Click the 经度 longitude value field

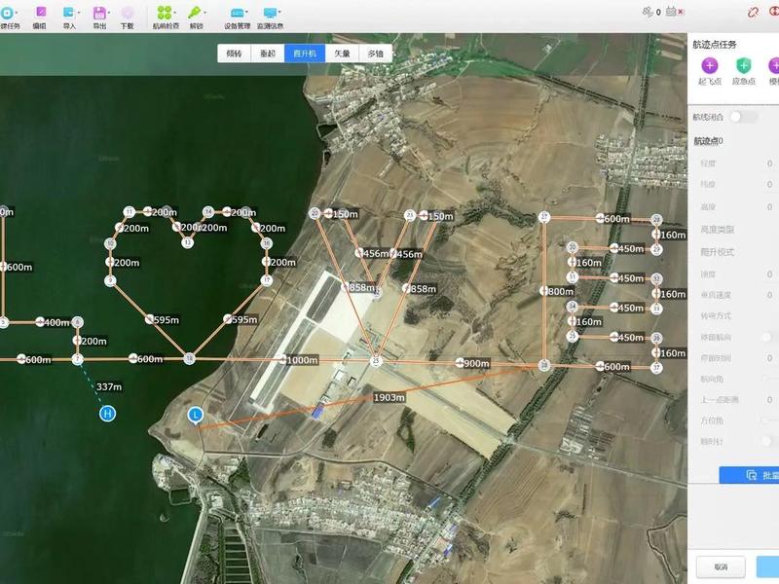click(x=769, y=164)
